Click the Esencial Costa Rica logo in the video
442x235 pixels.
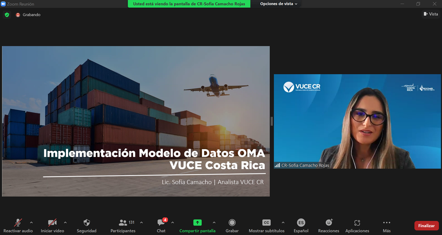(409, 88)
